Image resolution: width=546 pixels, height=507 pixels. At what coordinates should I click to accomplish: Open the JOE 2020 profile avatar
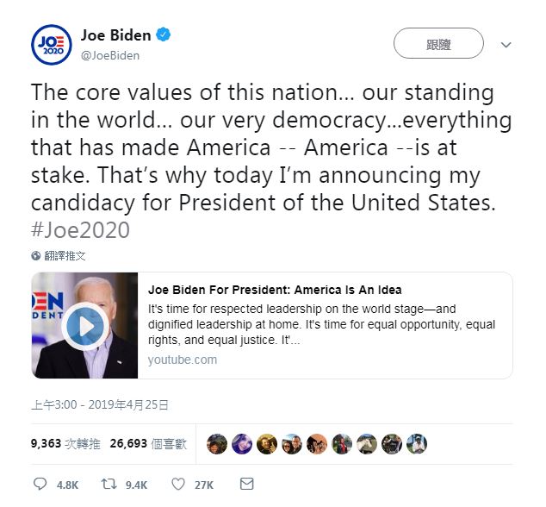tap(52, 45)
